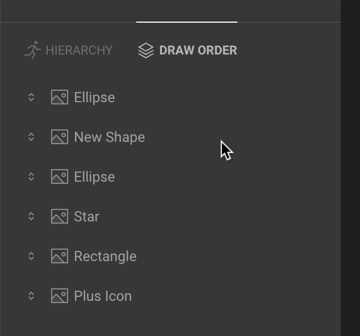
Task: Select the Plus Icon item
Action: (103, 296)
